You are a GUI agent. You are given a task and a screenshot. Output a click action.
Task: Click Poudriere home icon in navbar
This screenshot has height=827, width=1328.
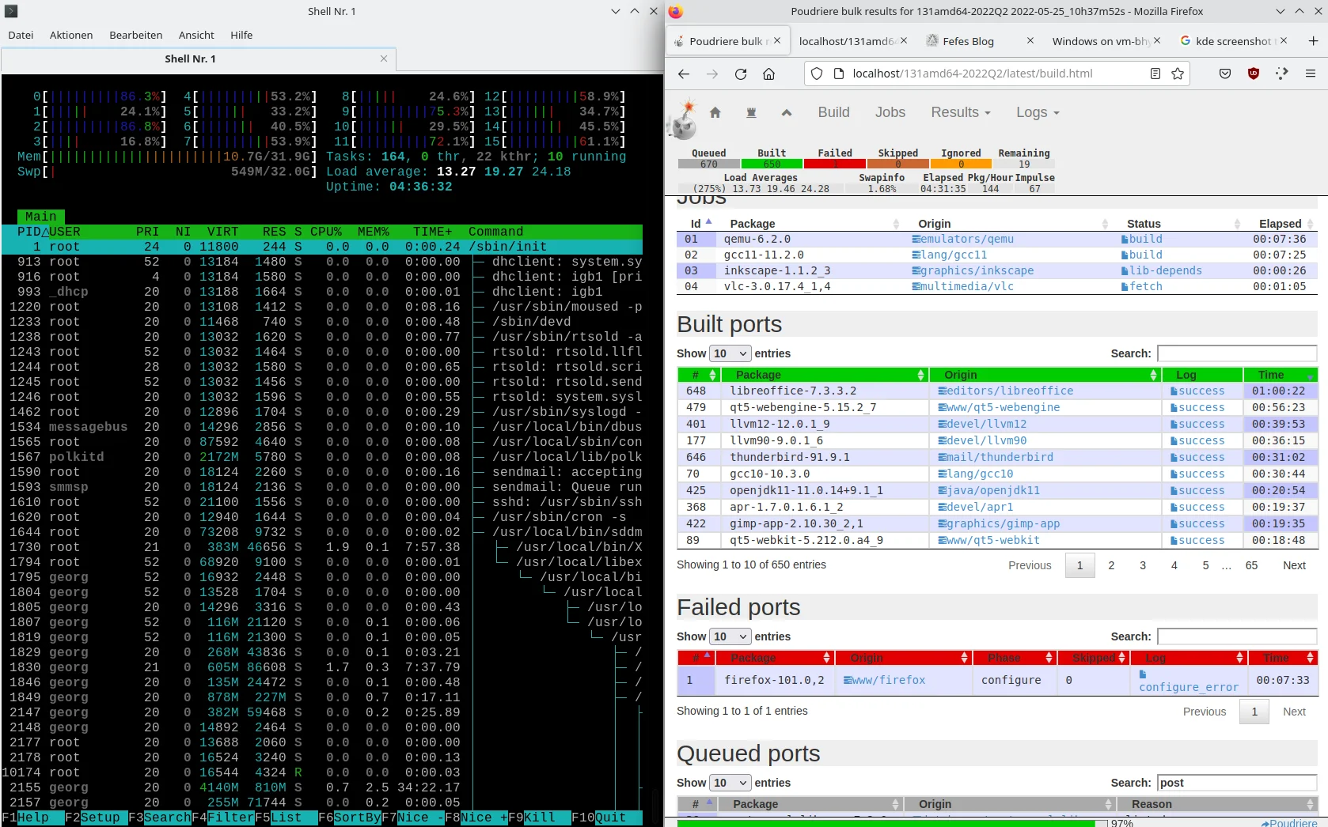715,112
